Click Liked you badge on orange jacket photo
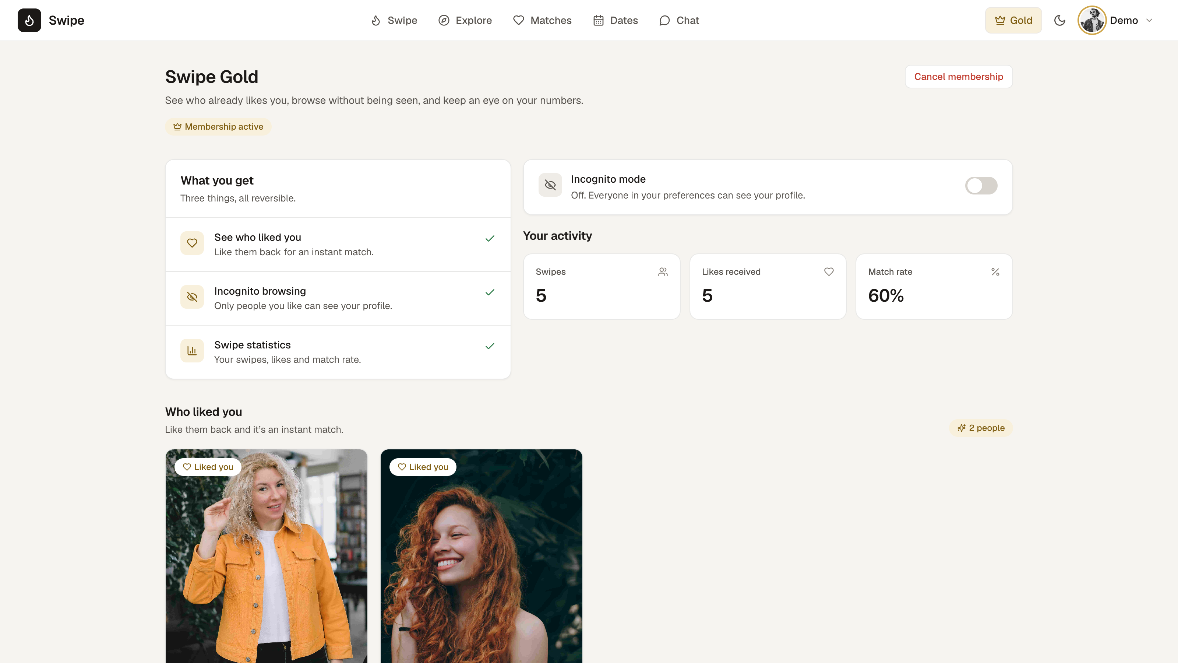Viewport: 1178px width, 663px height. coord(208,467)
